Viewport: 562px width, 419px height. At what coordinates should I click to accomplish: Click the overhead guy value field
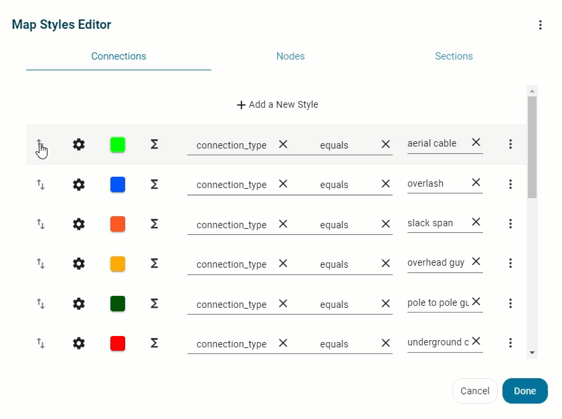coord(436,262)
